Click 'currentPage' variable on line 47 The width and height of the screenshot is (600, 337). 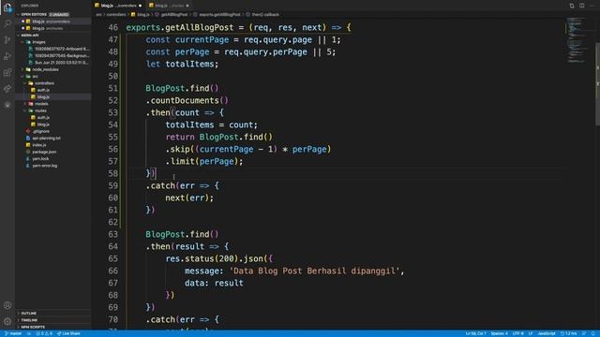[202, 39]
